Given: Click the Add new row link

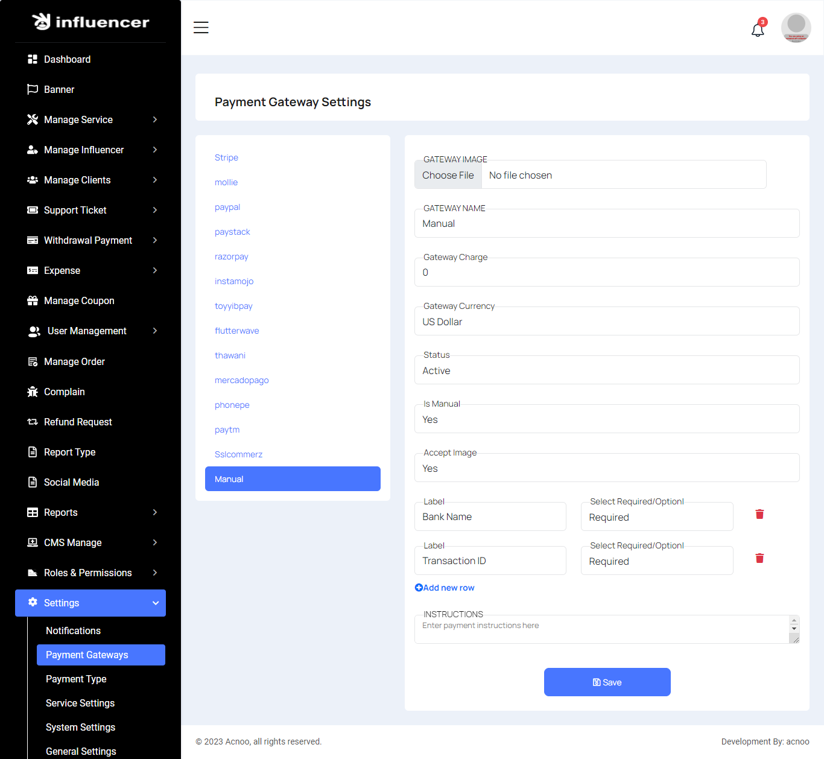Looking at the screenshot, I should coord(445,588).
